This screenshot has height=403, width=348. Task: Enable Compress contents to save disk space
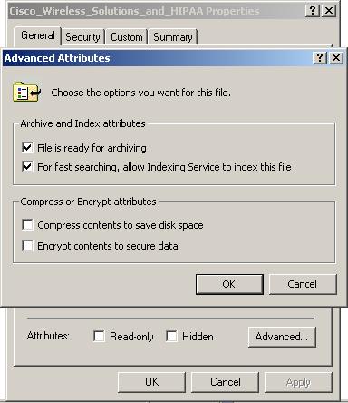click(x=27, y=225)
